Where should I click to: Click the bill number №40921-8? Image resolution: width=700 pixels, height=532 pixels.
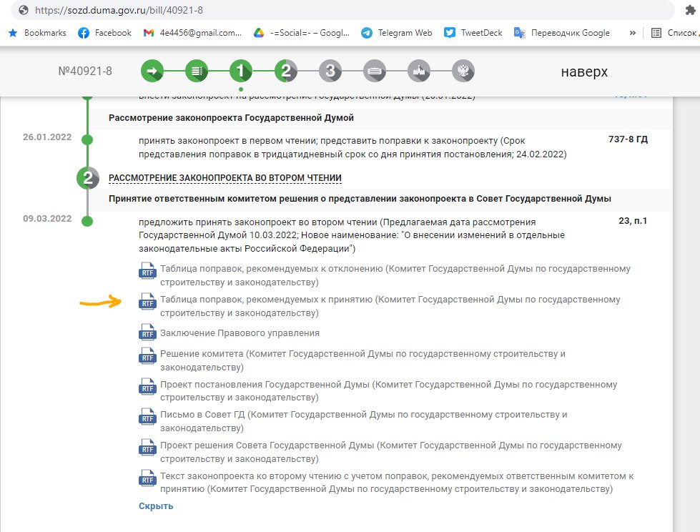point(85,71)
